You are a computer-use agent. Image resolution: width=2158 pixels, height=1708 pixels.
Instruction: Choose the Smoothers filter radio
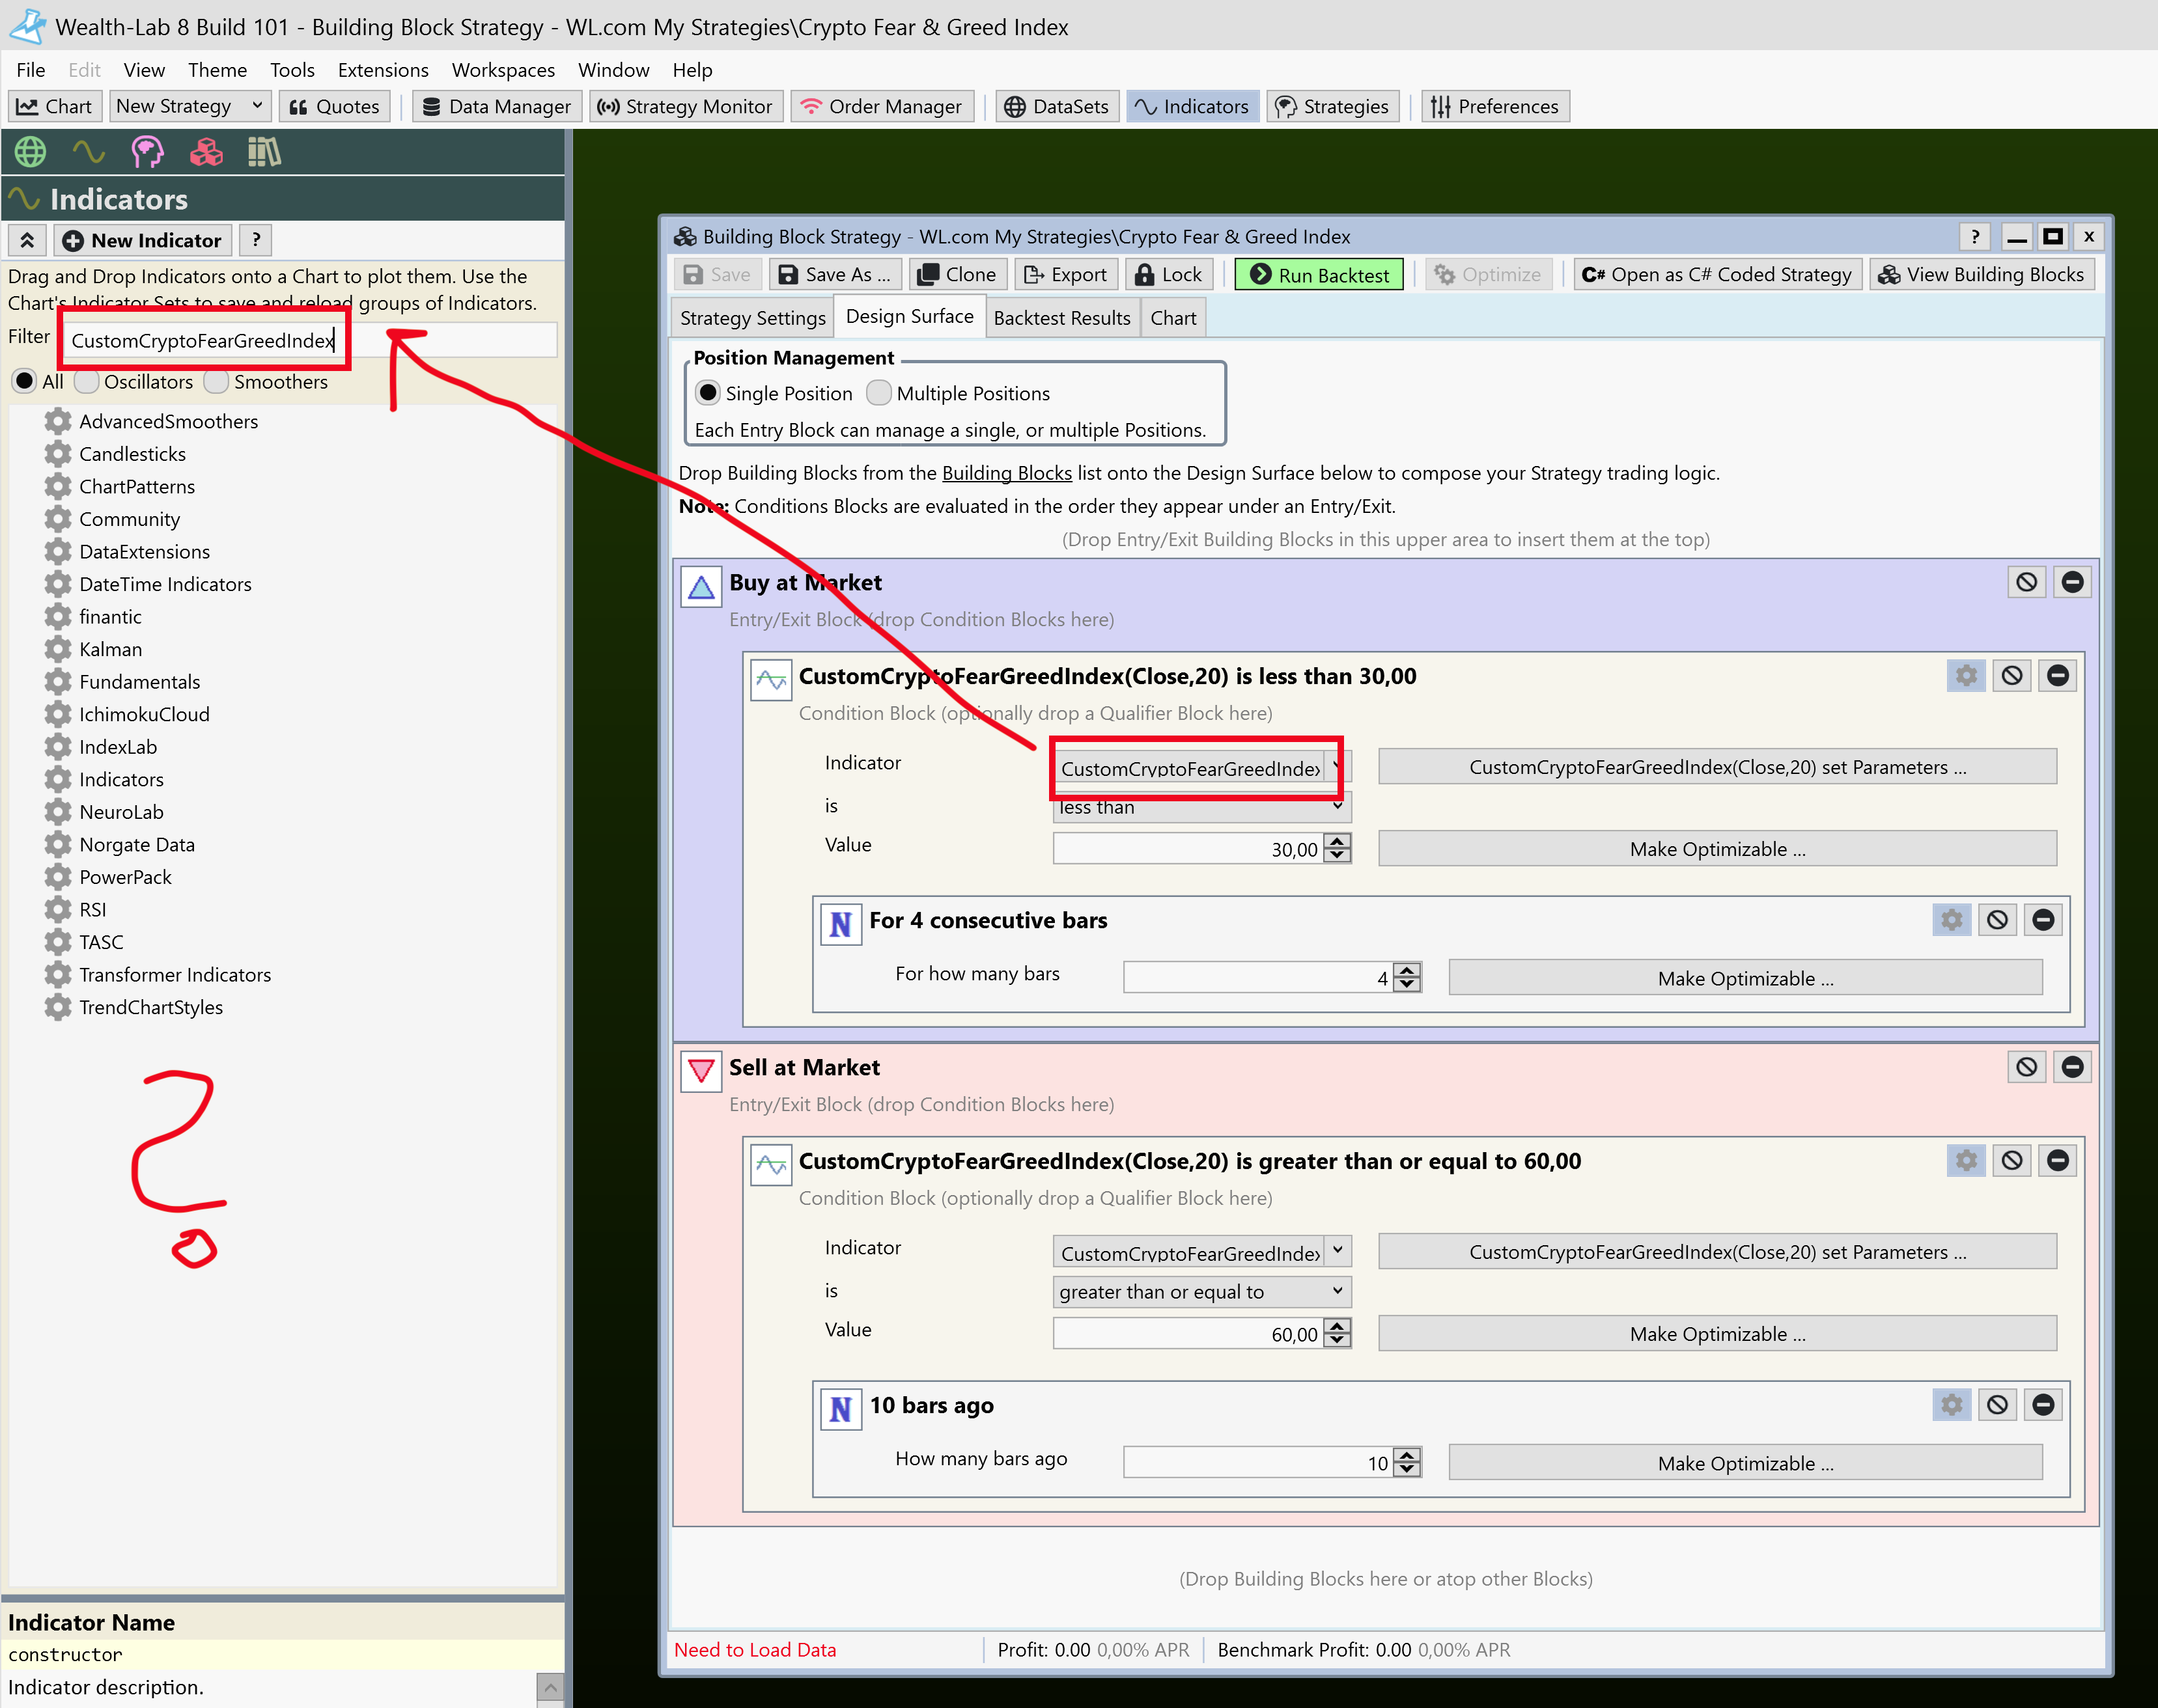(x=216, y=382)
